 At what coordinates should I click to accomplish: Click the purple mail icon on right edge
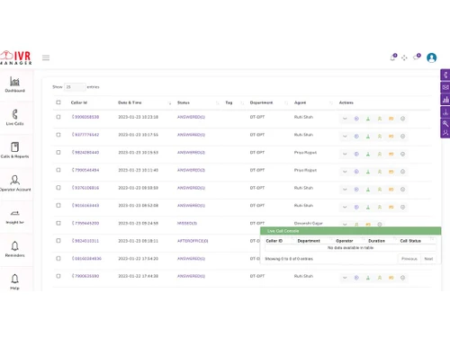pos(445,87)
